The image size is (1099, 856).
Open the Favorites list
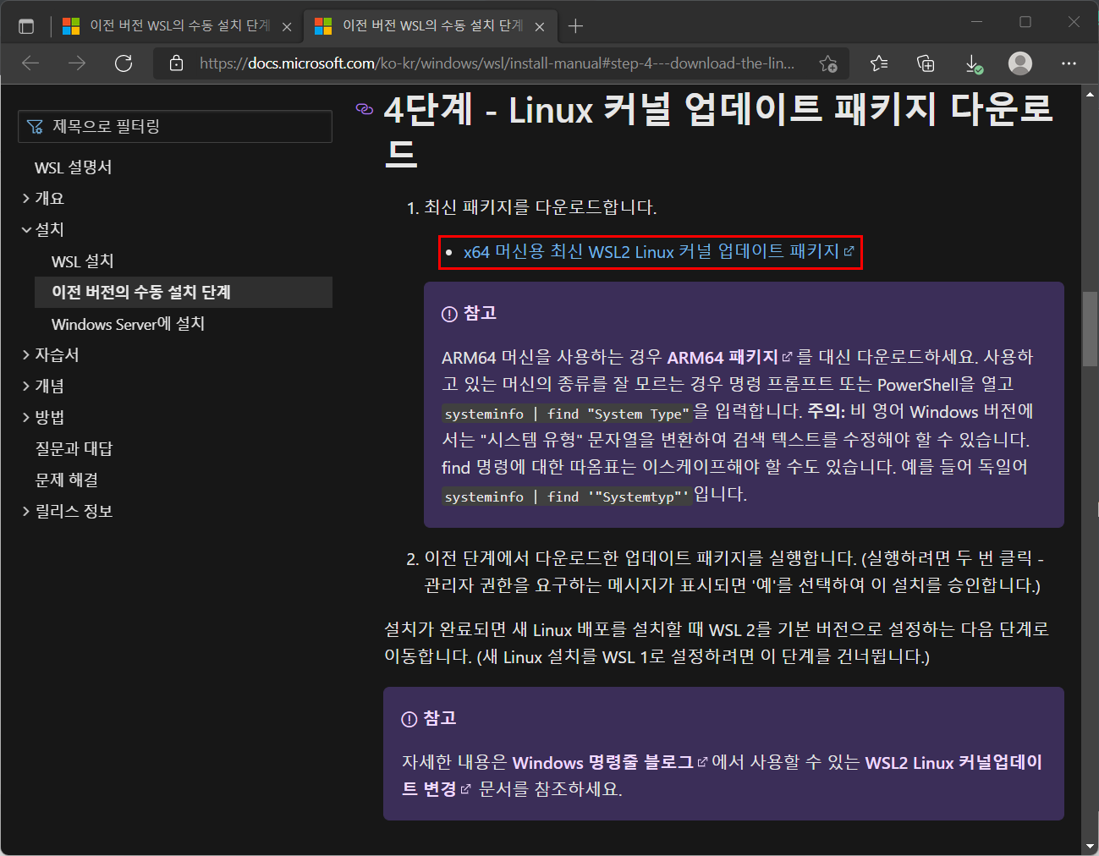879,63
